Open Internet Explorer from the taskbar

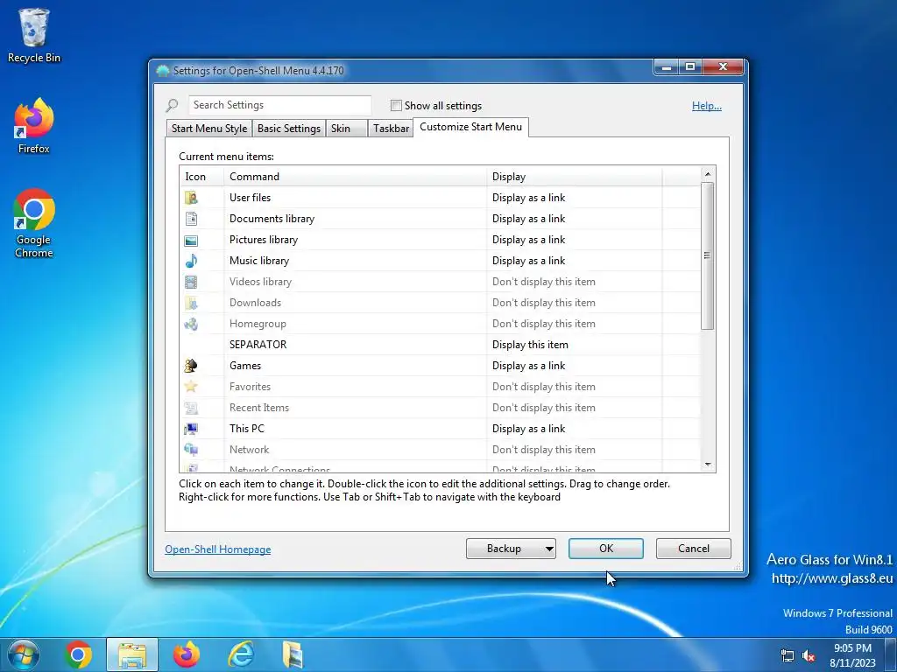point(241,654)
